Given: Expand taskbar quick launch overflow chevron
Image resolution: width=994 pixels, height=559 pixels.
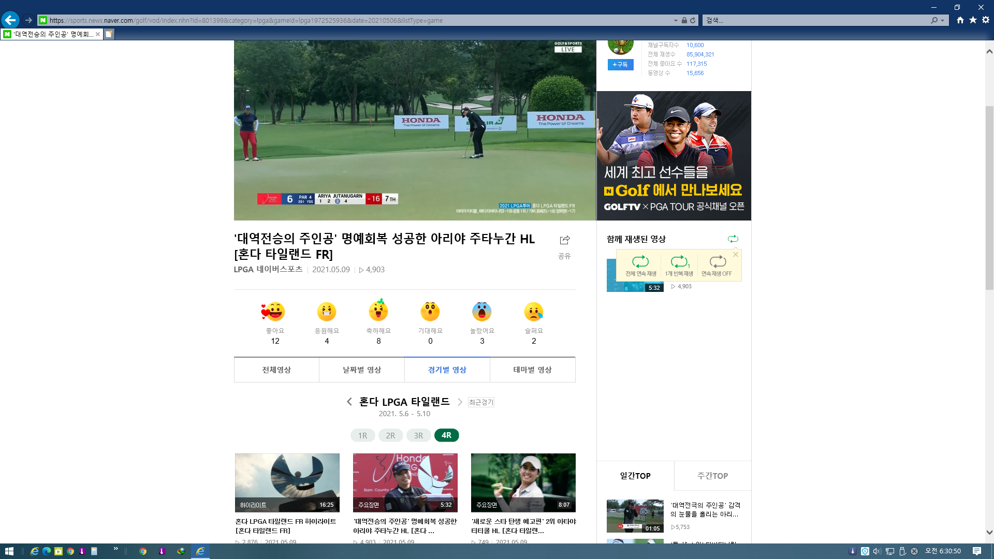Looking at the screenshot, I should [115, 549].
